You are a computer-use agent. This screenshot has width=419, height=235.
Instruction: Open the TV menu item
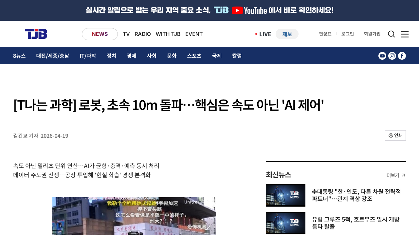(126, 34)
